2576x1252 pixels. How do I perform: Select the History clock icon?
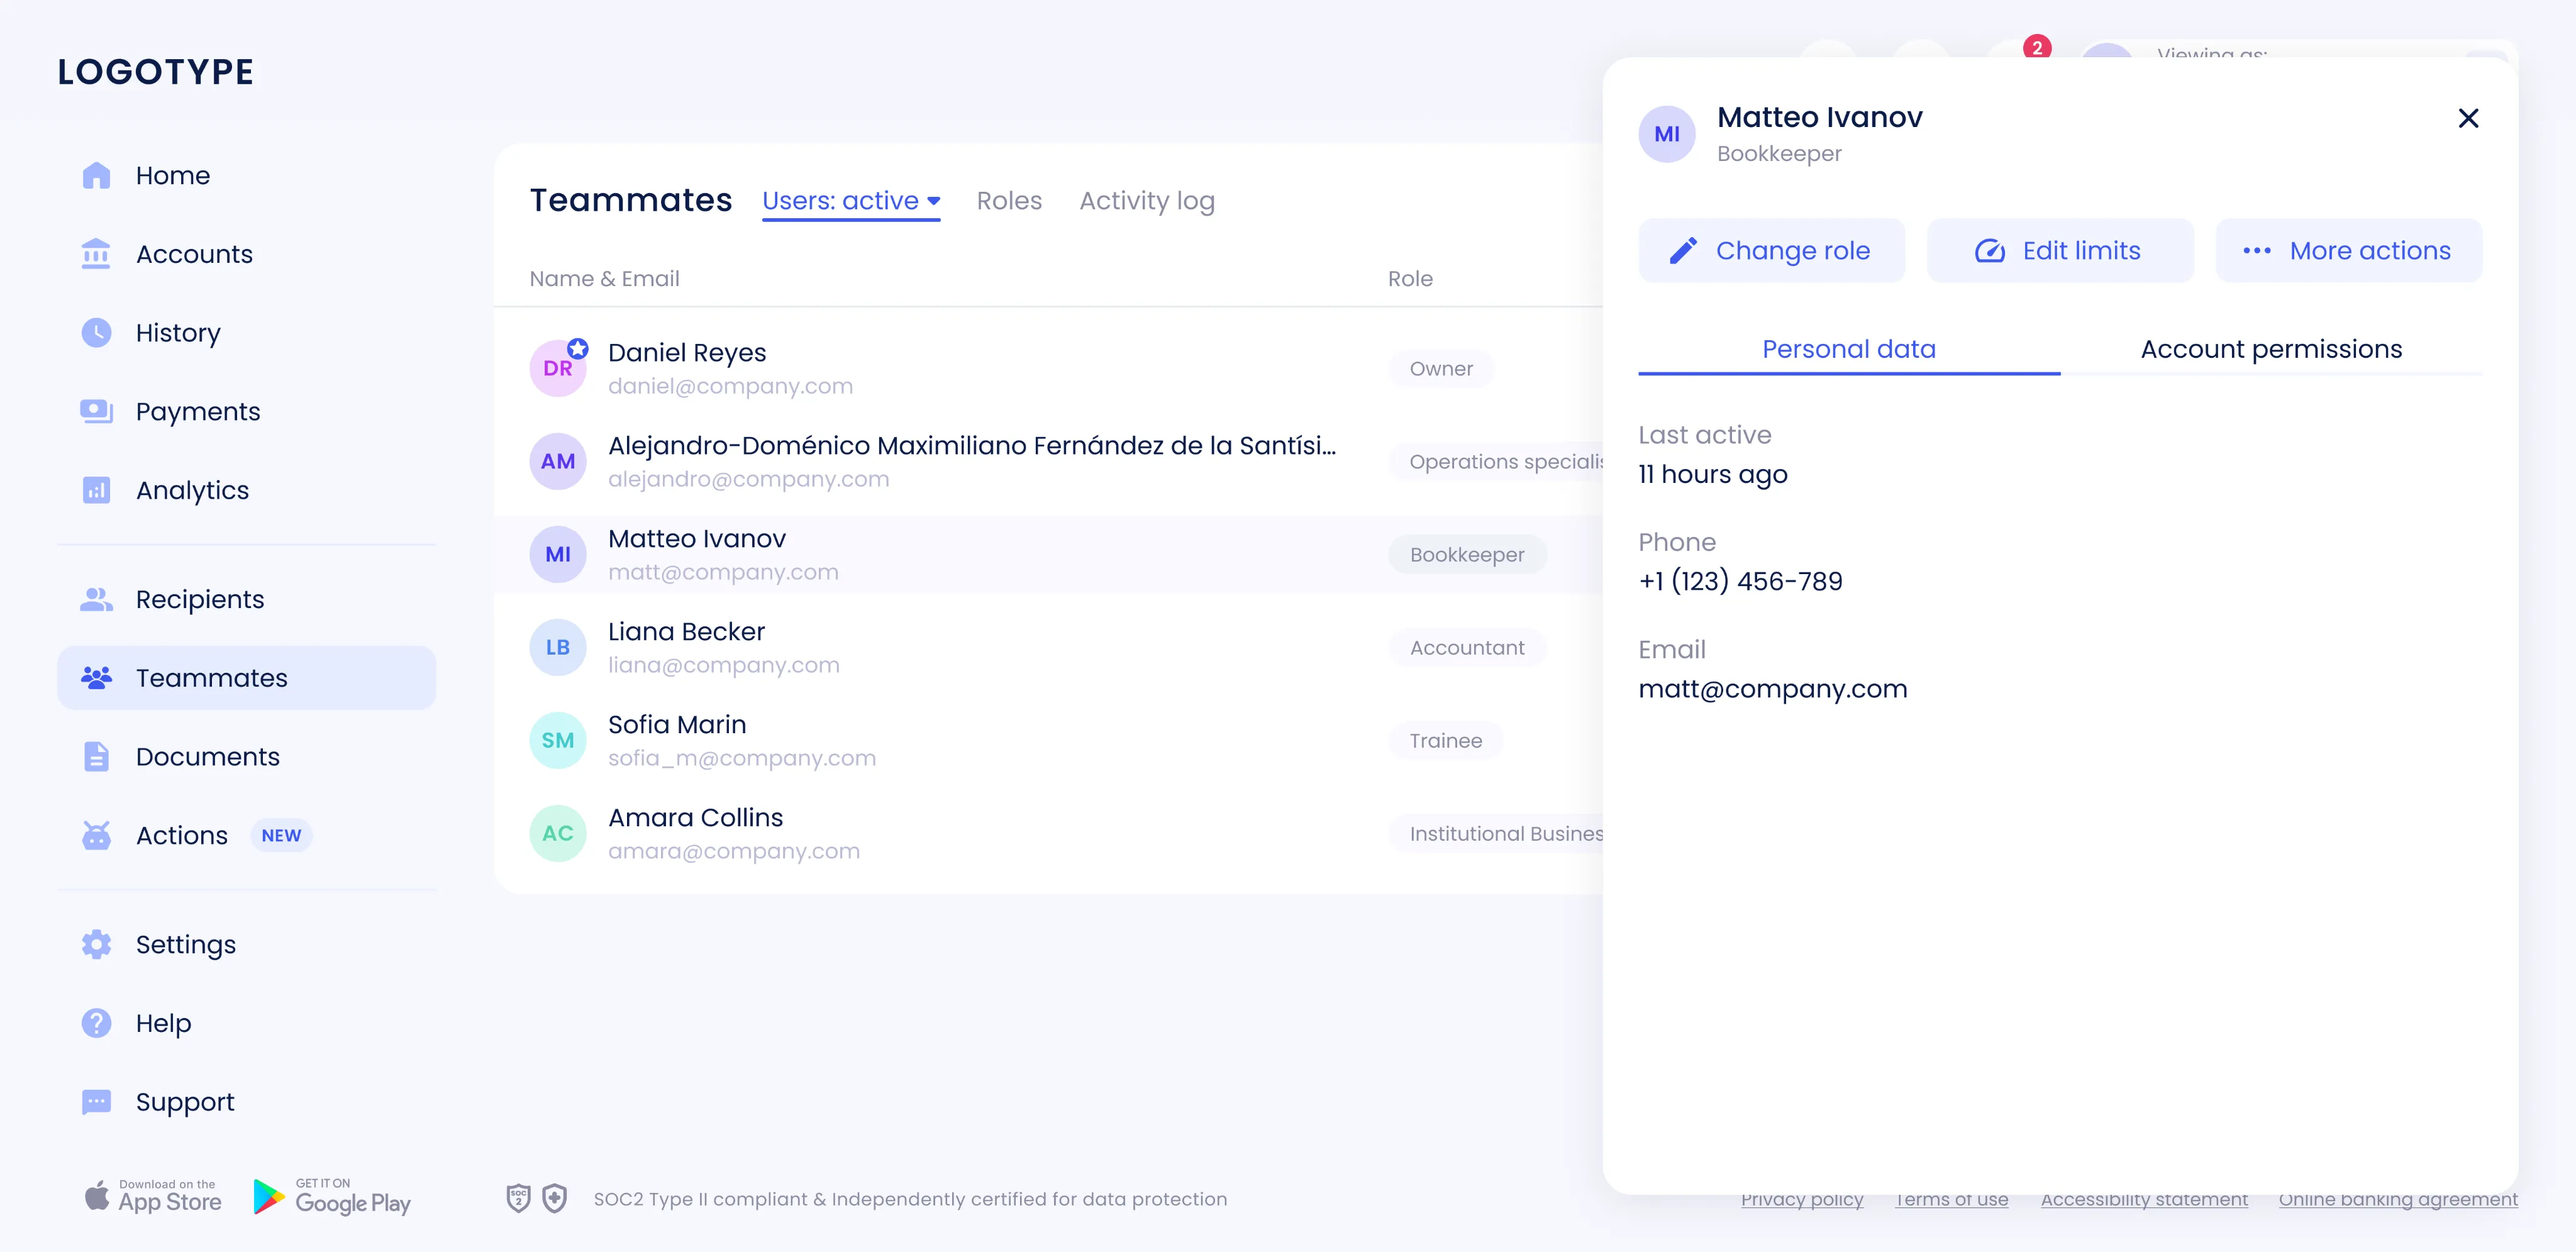click(x=96, y=333)
